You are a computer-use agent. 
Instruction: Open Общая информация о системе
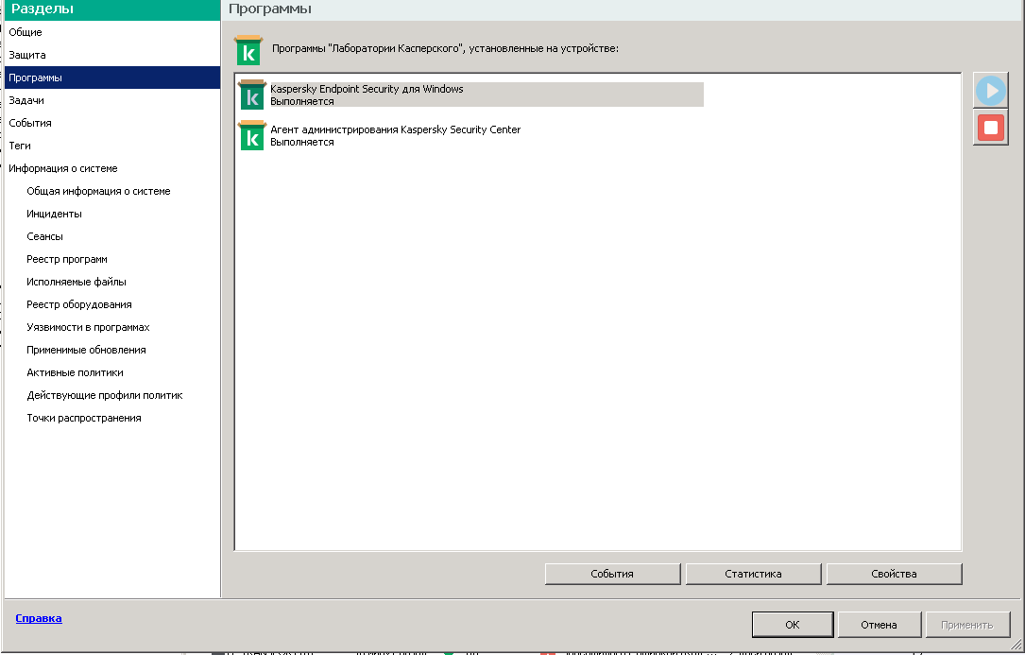98,191
